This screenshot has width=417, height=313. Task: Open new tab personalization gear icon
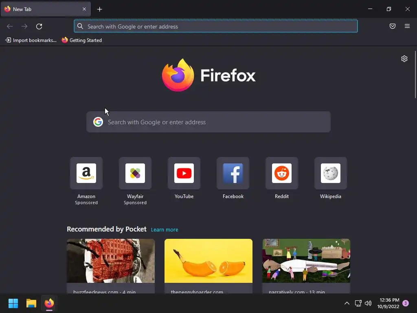404,59
